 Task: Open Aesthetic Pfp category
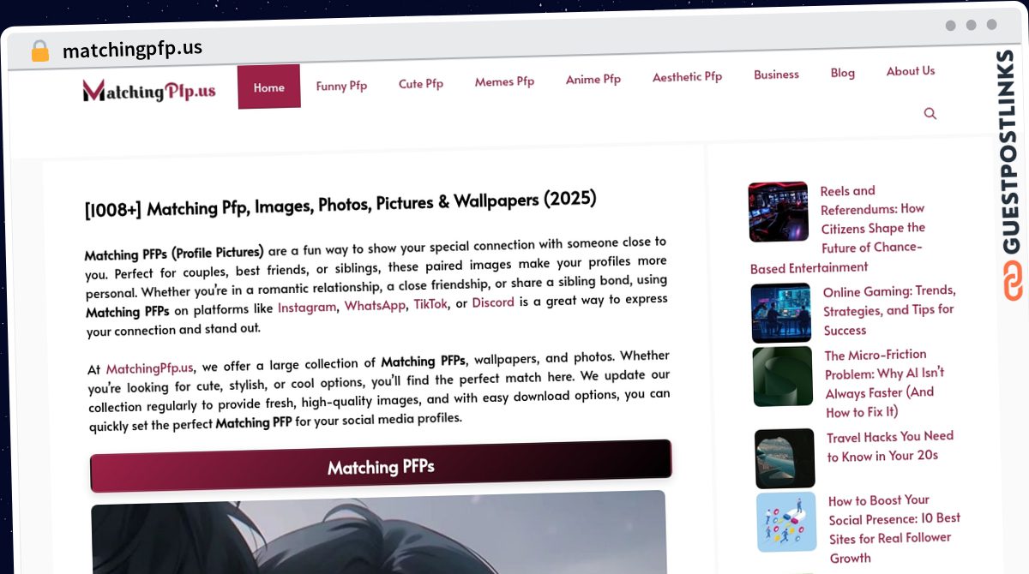687,77
